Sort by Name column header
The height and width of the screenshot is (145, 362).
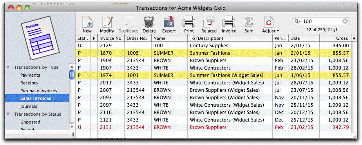170,38
